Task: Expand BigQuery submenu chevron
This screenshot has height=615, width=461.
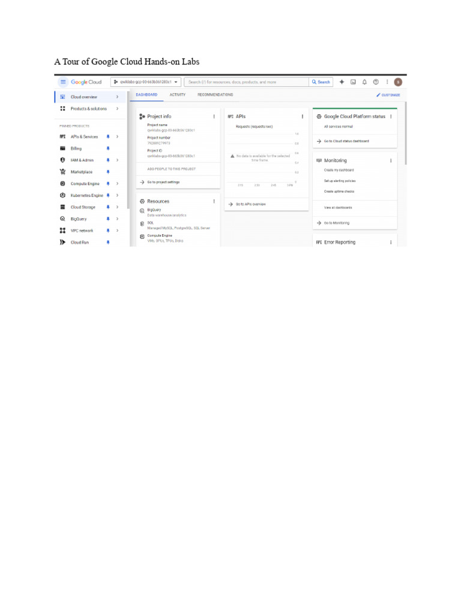Action: click(x=117, y=219)
